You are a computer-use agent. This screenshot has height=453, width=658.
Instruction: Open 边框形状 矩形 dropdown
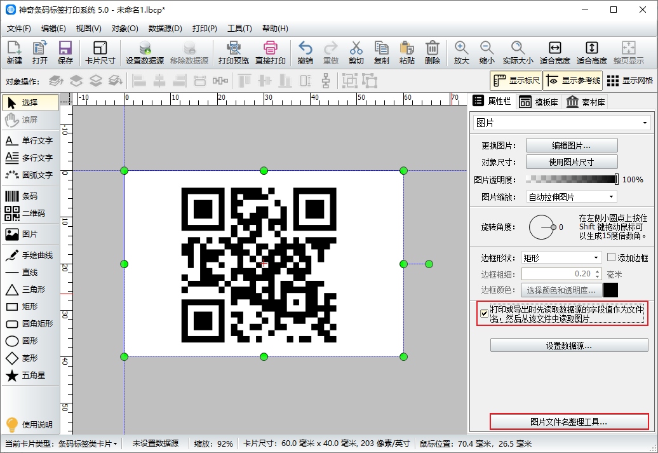(x=561, y=258)
